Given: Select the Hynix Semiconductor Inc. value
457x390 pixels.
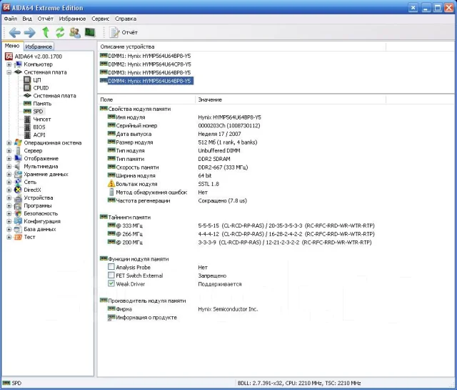Looking at the screenshot, I should 228,309.
